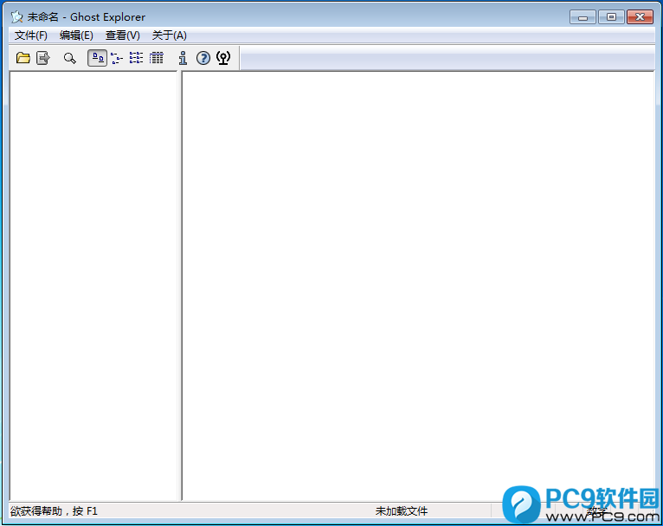Image resolution: width=663 pixels, height=526 pixels.
Task: Open the 查看(V) menu
Action: coord(123,35)
